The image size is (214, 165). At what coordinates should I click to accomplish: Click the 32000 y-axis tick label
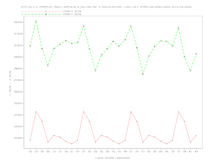(18, 22)
